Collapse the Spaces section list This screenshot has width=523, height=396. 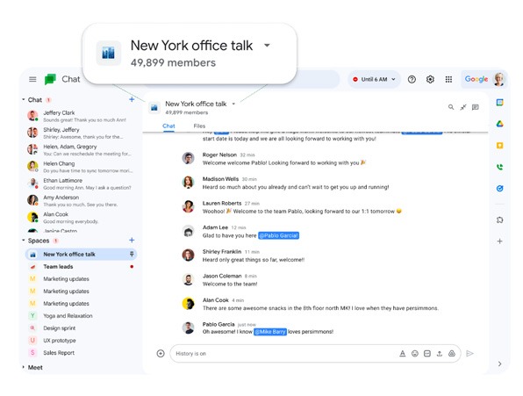24,241
